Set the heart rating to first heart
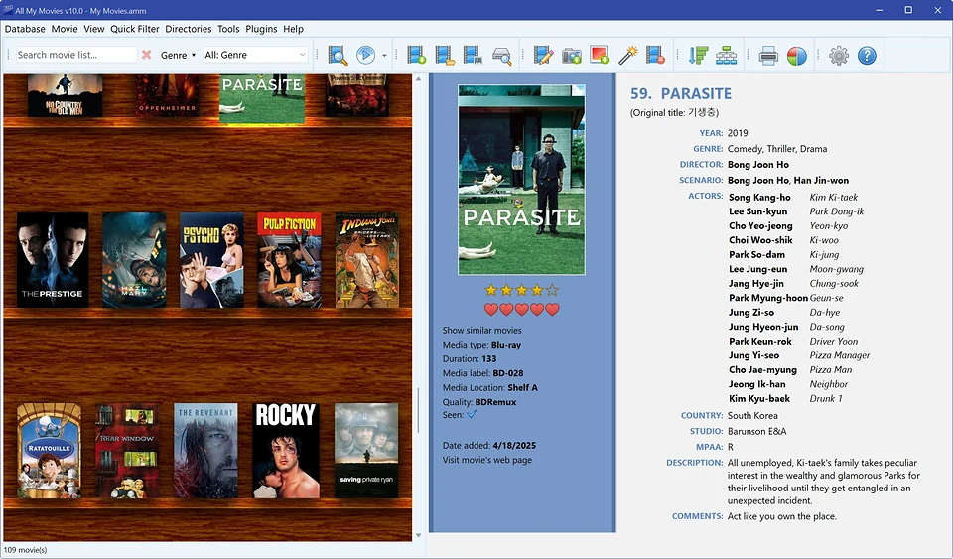 [x=491, y=310]
